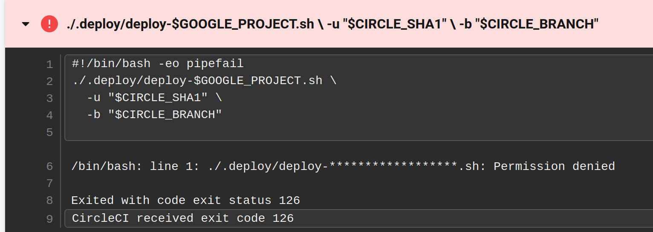Select line number 2 in gutter
The image size is (653, 232).
pyautogui.click(x=49, y=82)
